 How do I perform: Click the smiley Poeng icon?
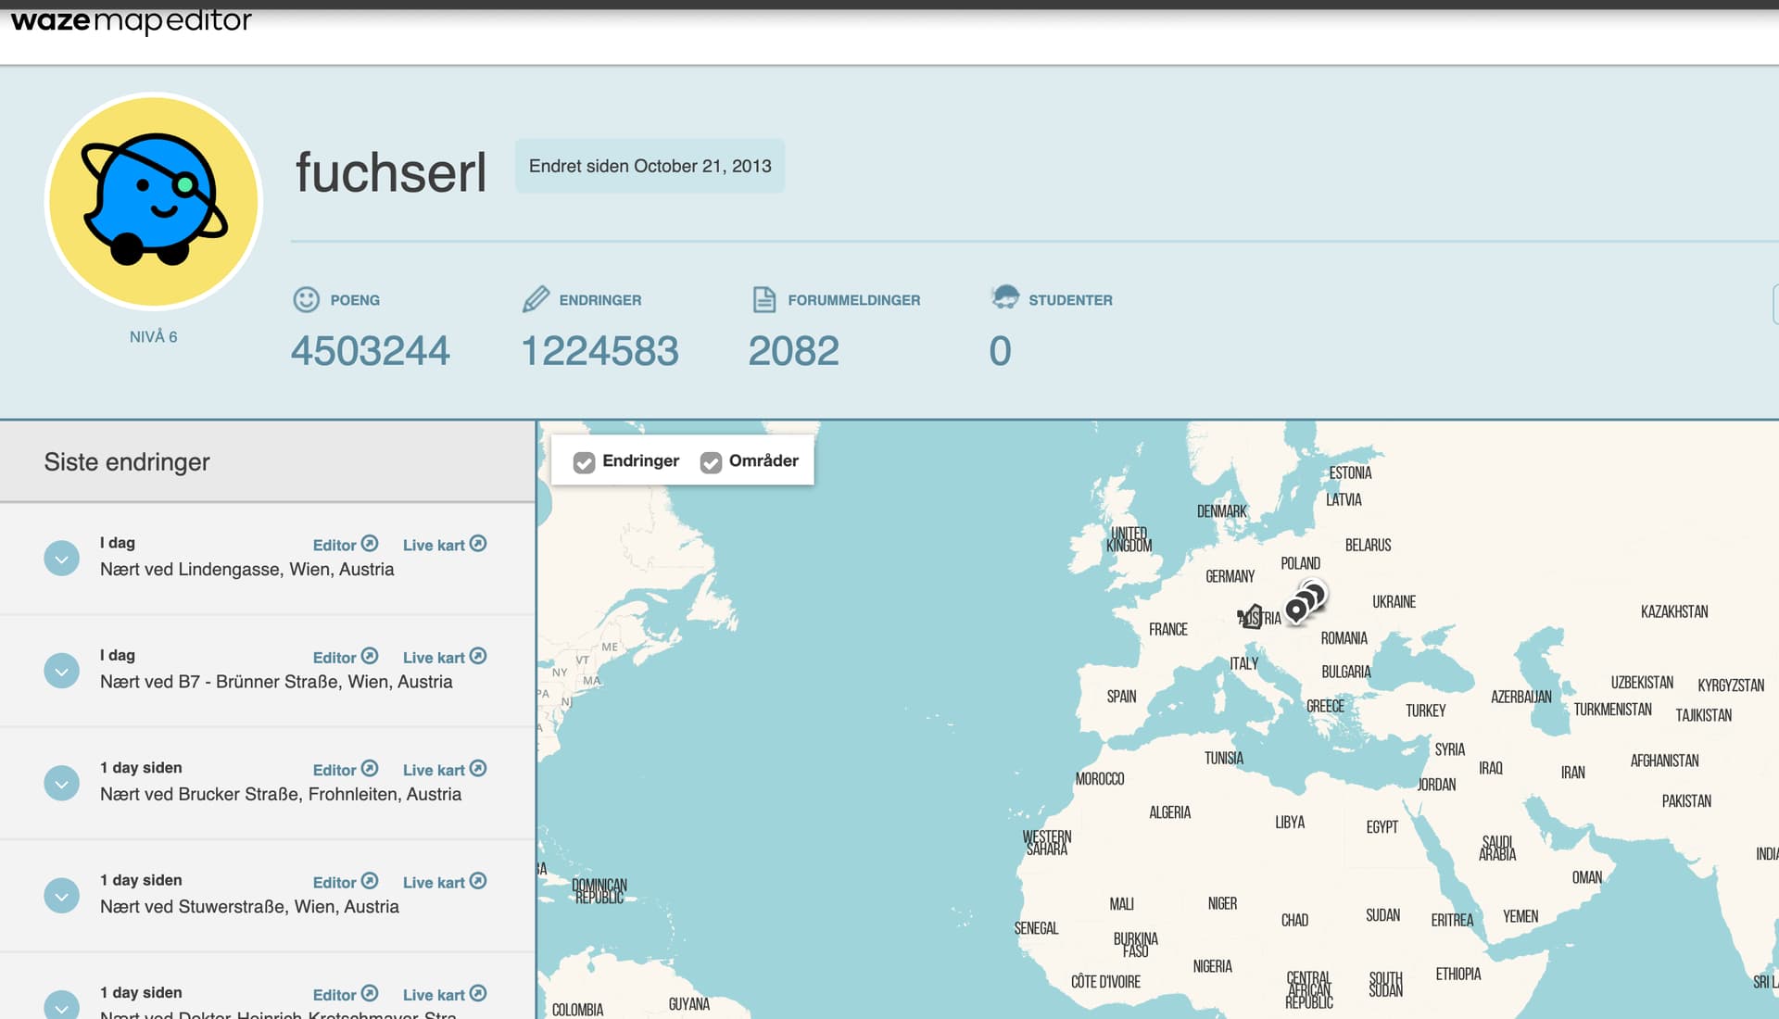click(306, 299)
